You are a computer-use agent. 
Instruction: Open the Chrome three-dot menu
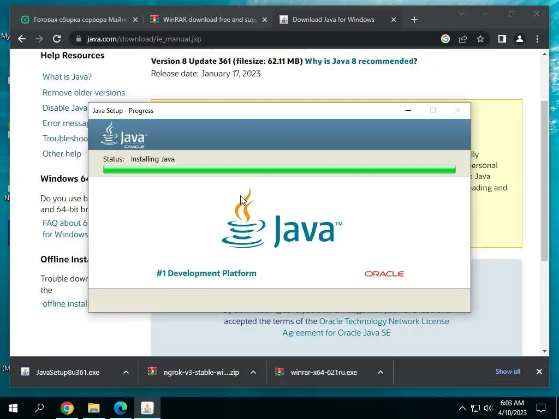(x=537, y=39)
